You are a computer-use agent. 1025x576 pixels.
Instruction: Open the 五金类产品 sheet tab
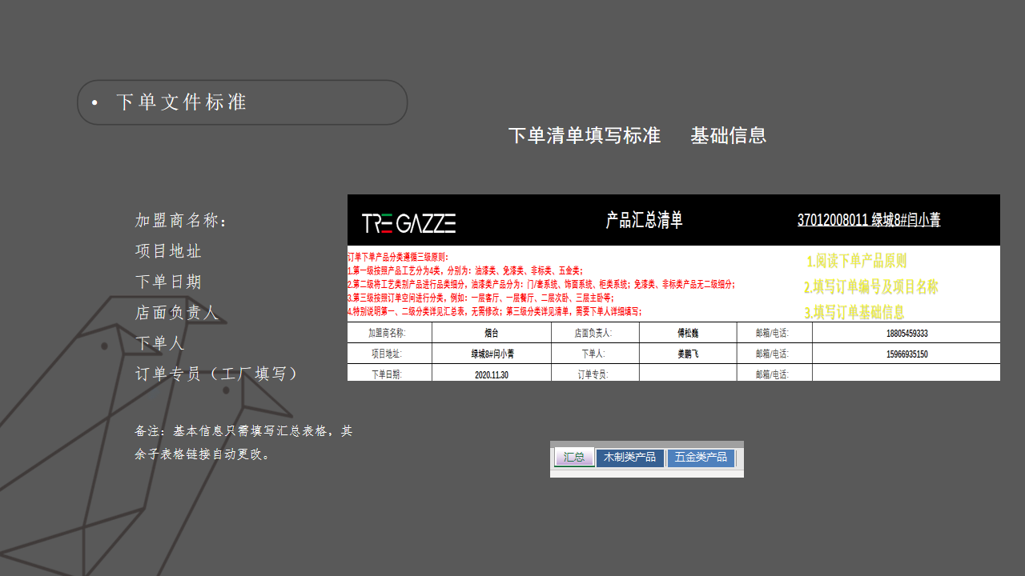click(701, 458)
